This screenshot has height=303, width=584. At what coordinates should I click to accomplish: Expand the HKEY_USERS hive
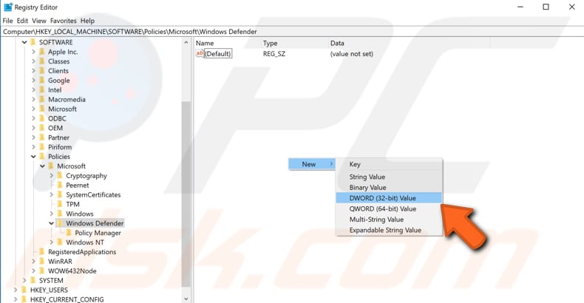point(16,290)
